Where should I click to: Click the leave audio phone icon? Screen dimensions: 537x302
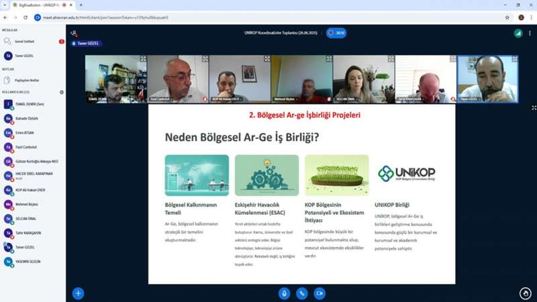coord(302,293)
